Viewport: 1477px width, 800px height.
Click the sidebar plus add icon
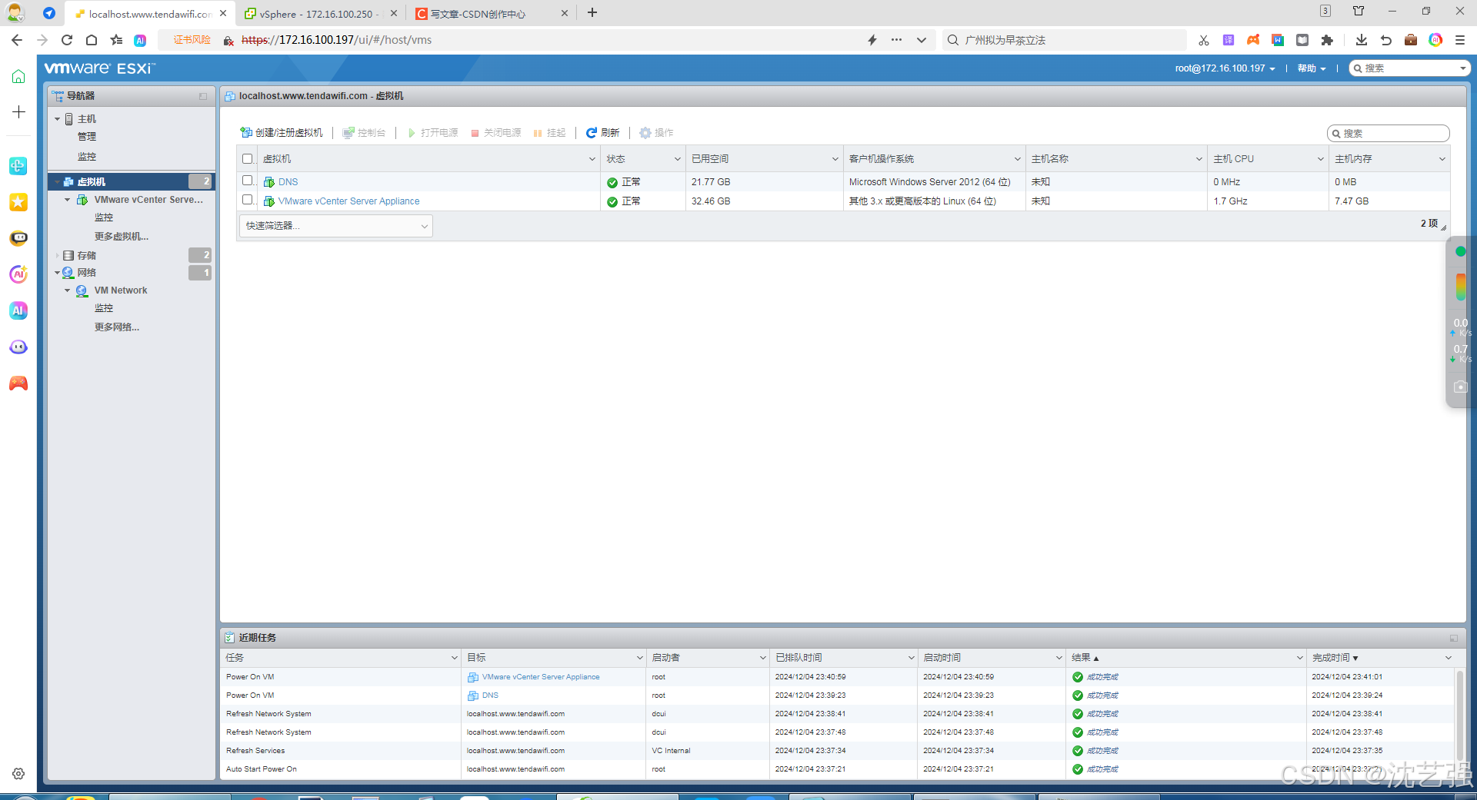tap(18, 112)
